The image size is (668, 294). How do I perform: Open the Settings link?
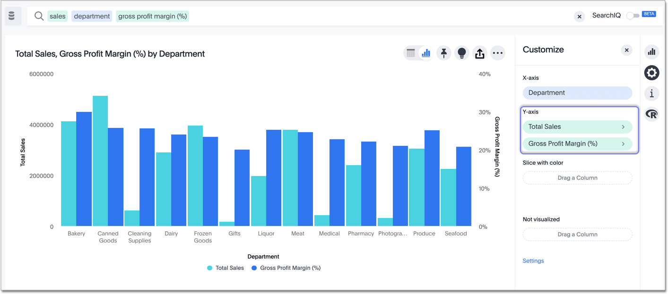coord(533,261)
